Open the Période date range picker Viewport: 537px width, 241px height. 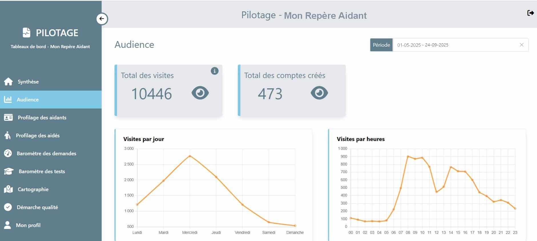(454, 45)
